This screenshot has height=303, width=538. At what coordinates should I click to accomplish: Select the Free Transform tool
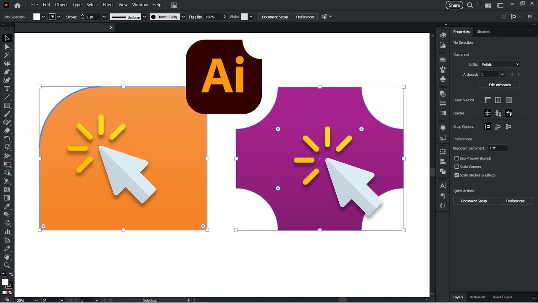(x=7, y=165)
